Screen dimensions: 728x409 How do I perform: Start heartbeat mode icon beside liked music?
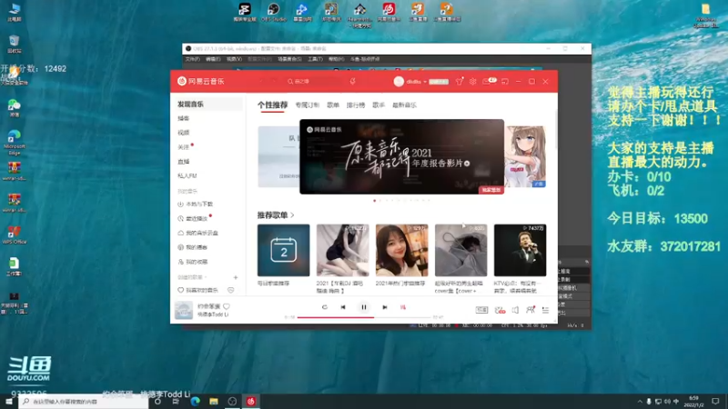coord(231,290)
